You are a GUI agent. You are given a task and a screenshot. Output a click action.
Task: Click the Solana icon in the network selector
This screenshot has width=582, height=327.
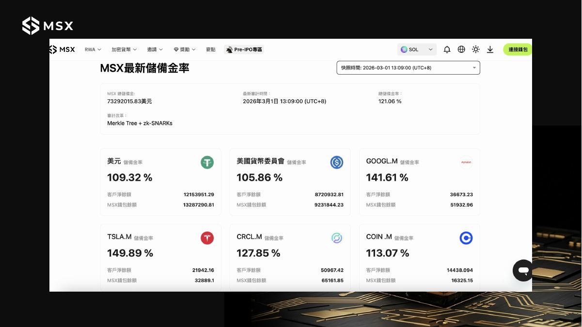point(404,49)
